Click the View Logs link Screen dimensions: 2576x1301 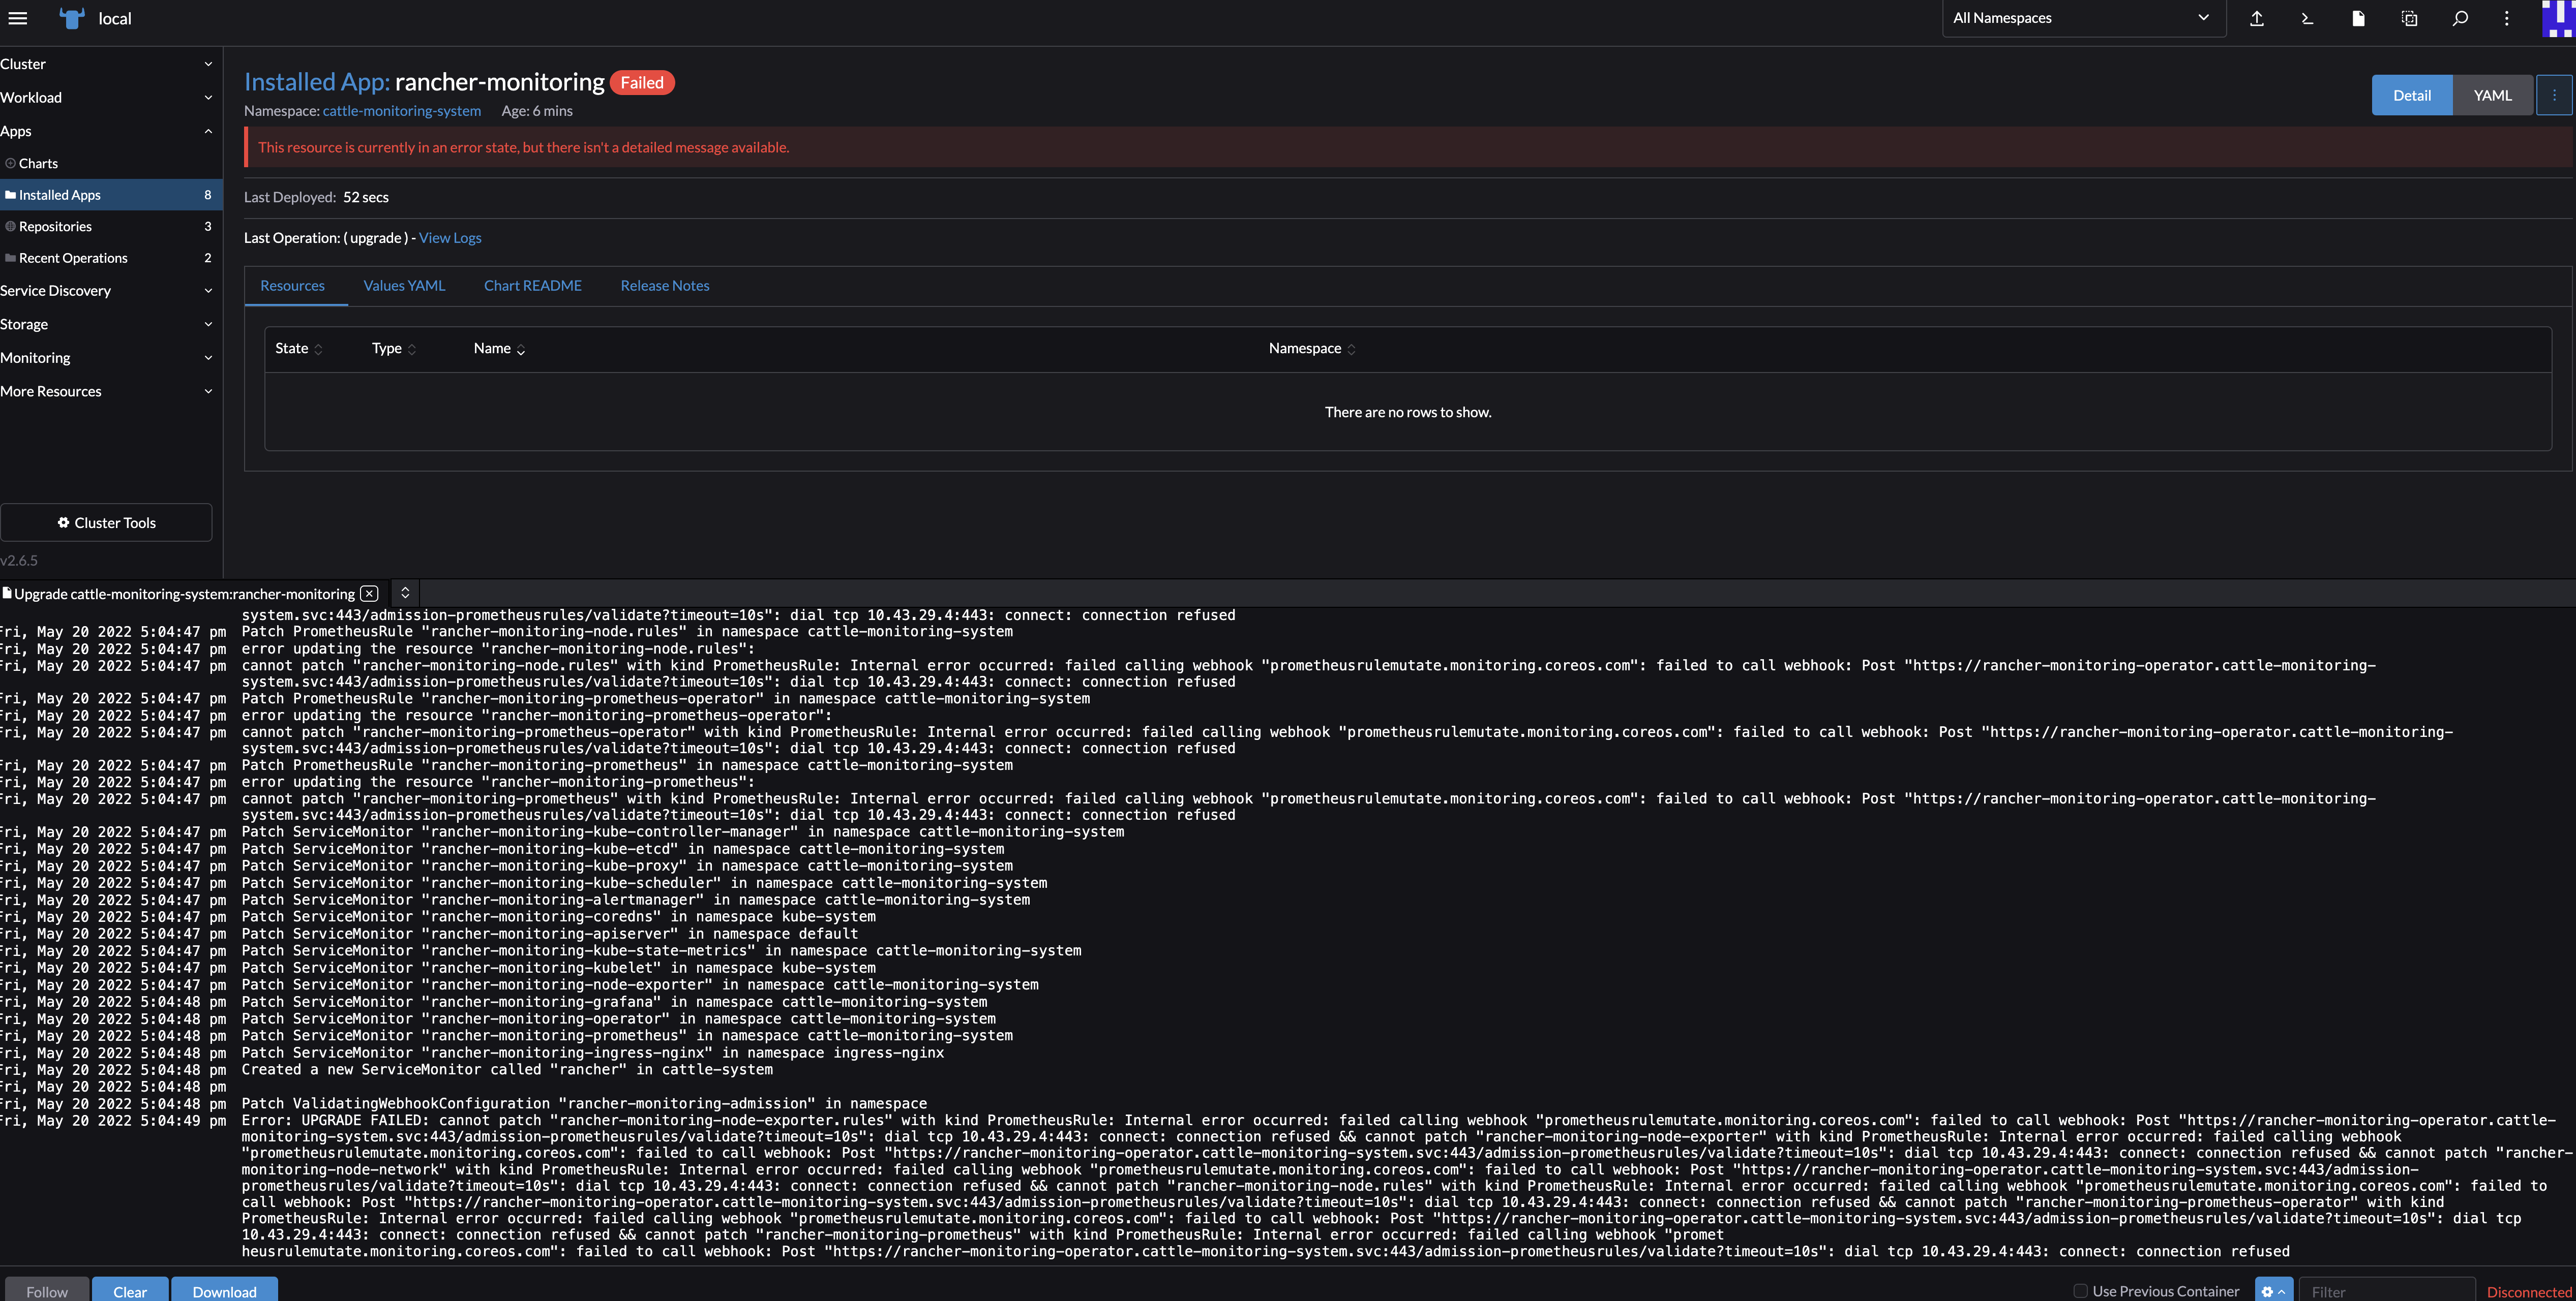[x=450, y=238]
